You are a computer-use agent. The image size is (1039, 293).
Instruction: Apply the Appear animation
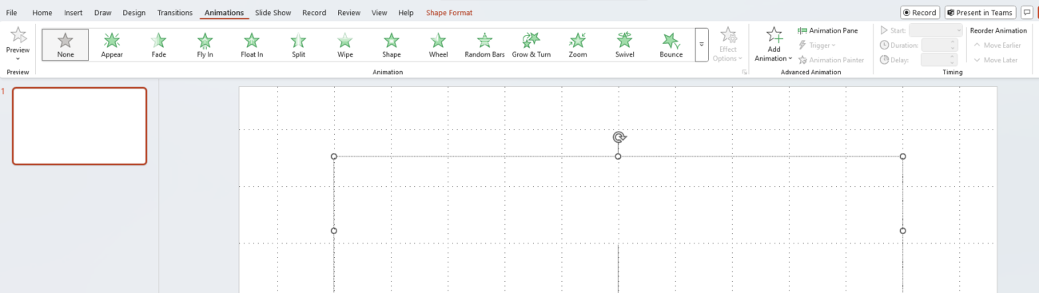tap(112, 46)
